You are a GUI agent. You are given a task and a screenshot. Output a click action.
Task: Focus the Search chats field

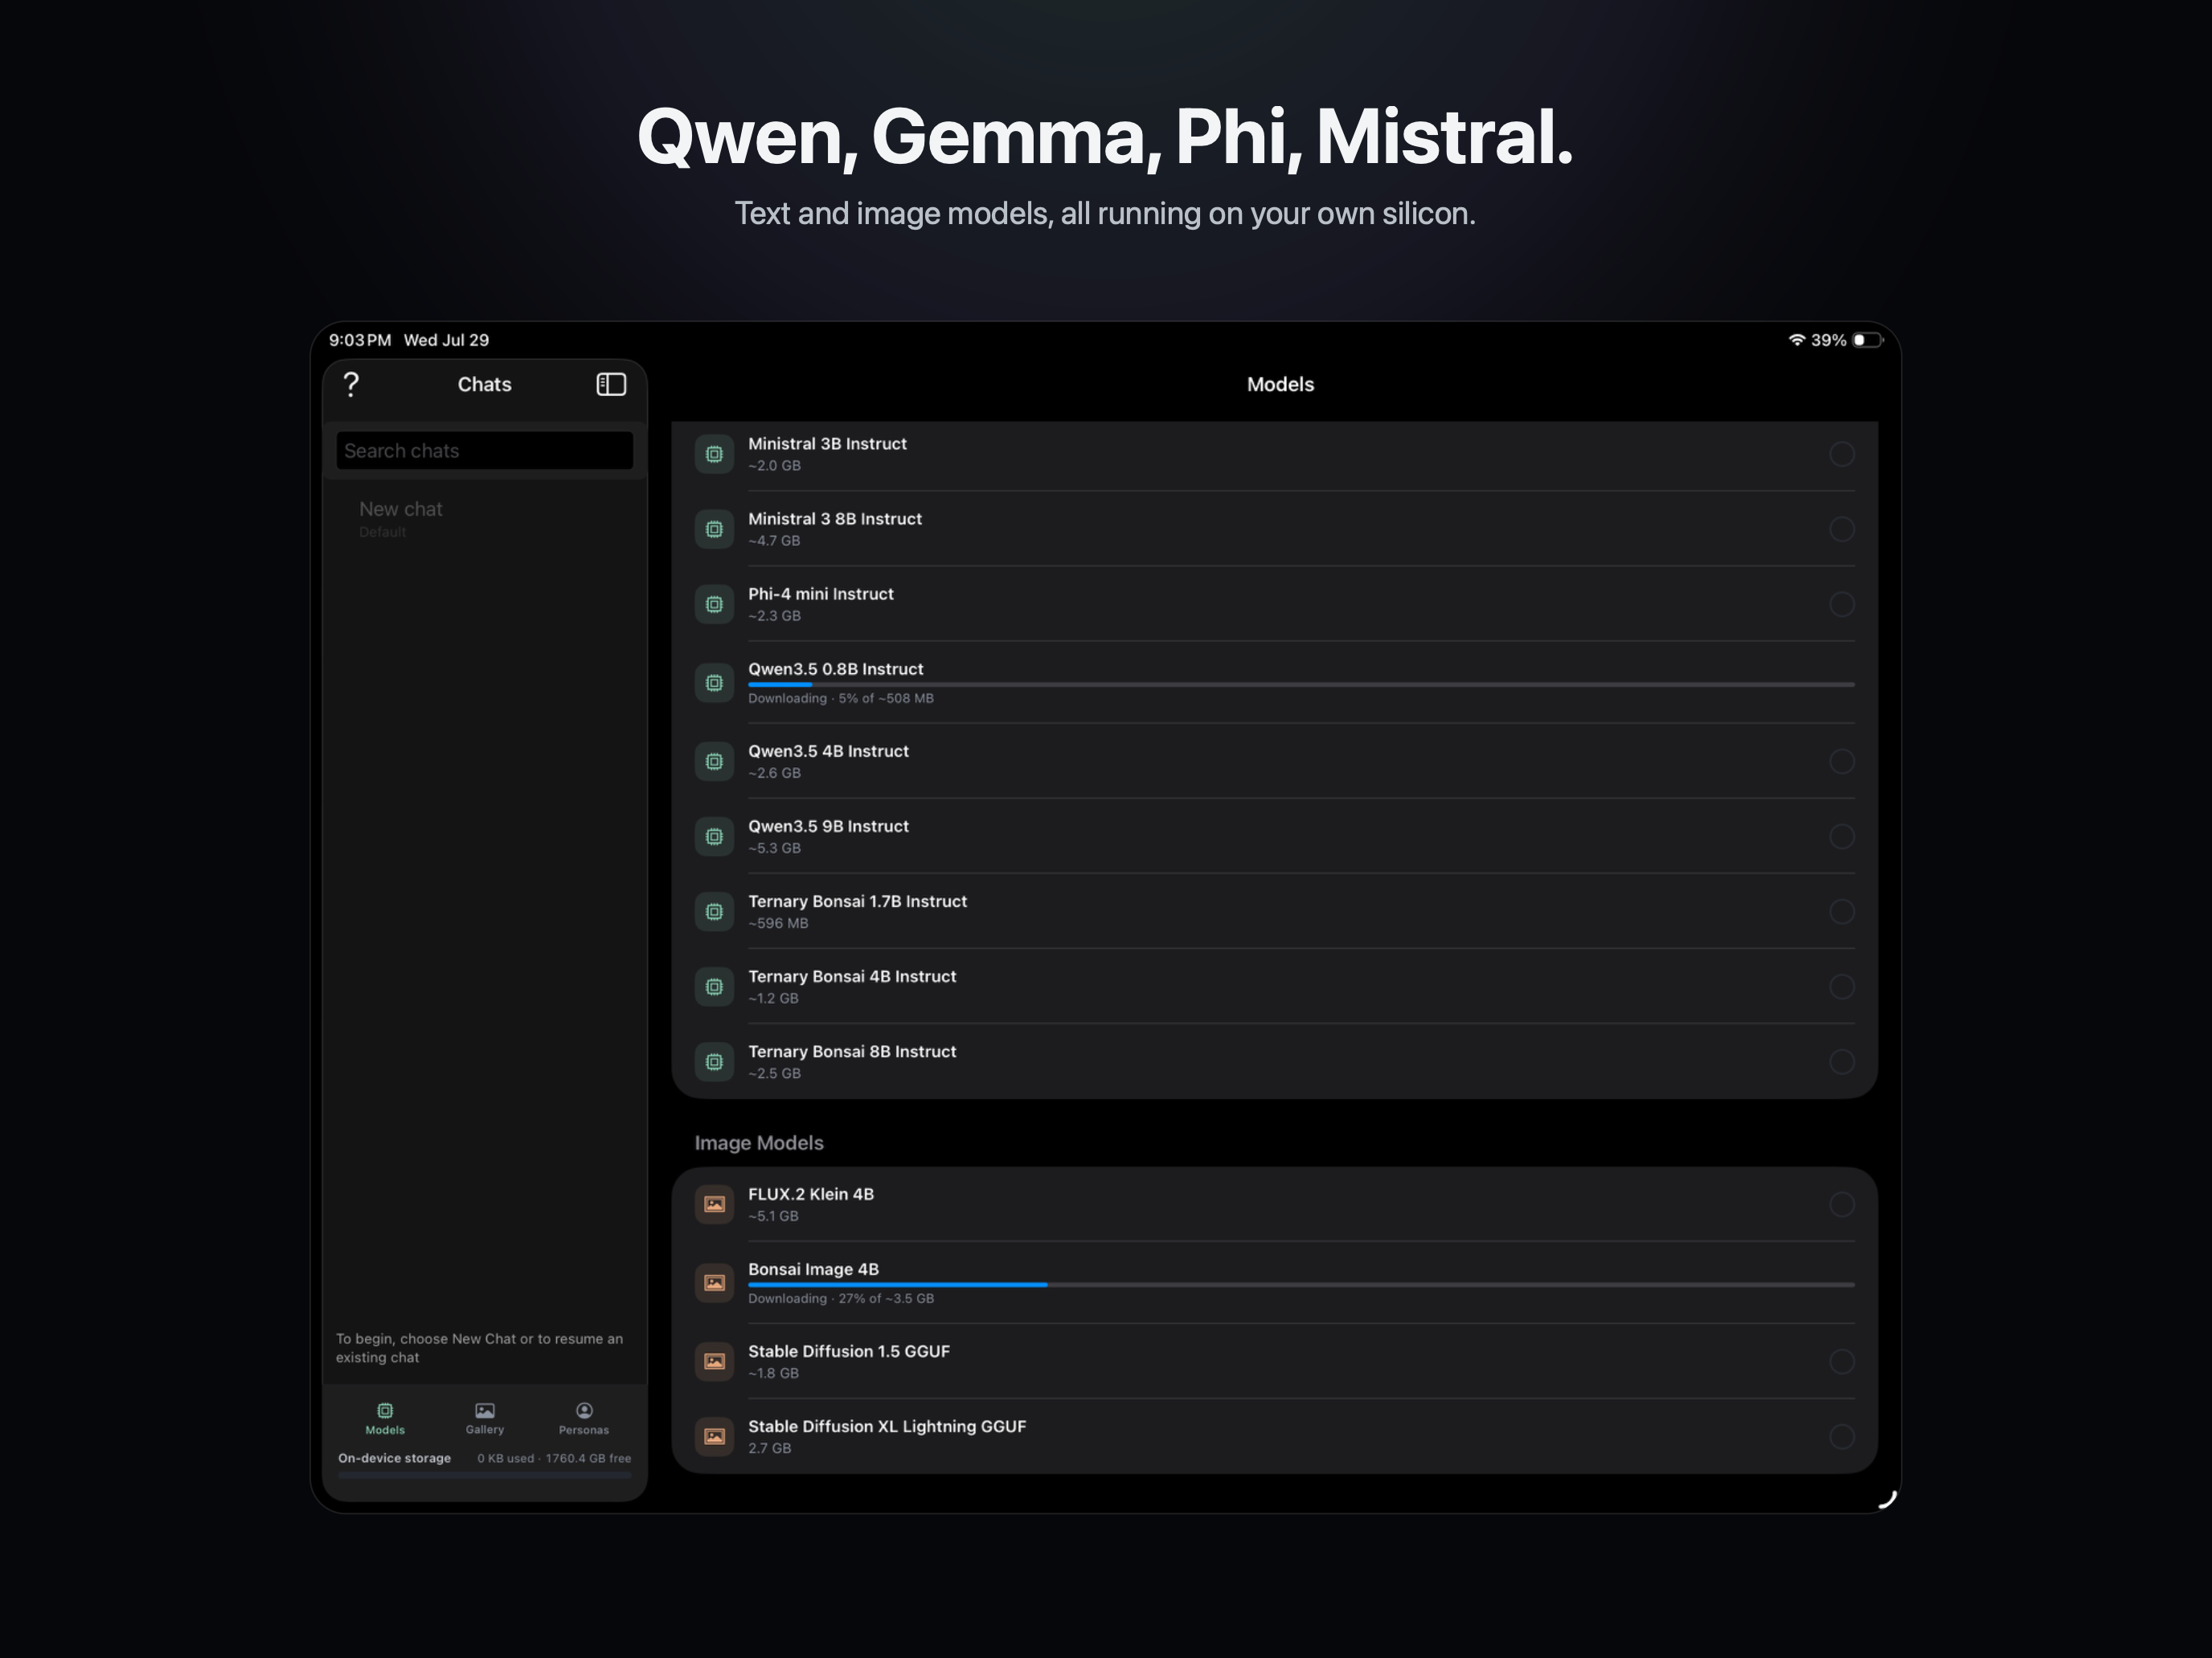click(x=485, y=451)
